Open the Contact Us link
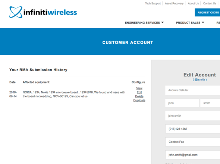The width and height of the screenshot is (220, 164). (x=210, y=3)
